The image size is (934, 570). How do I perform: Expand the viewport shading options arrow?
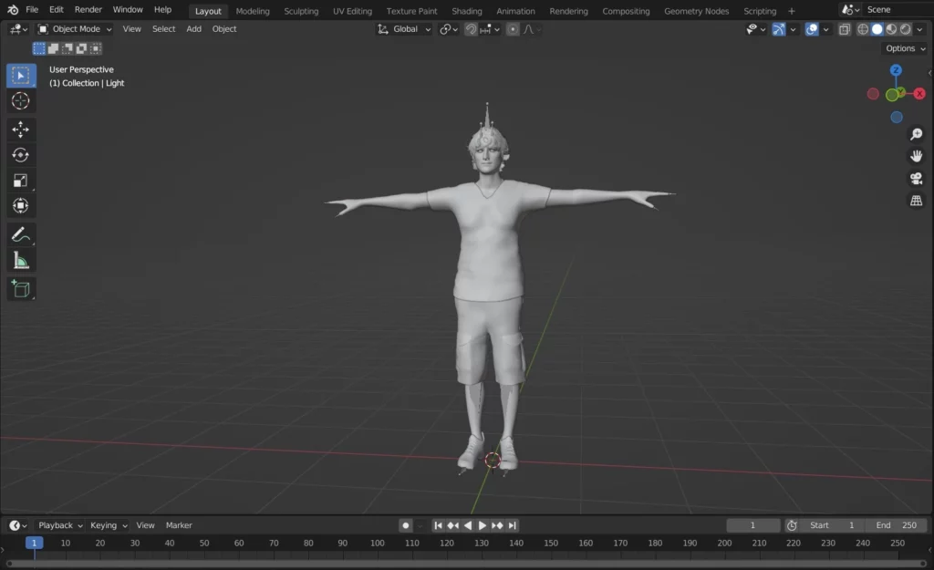point(919,29)
